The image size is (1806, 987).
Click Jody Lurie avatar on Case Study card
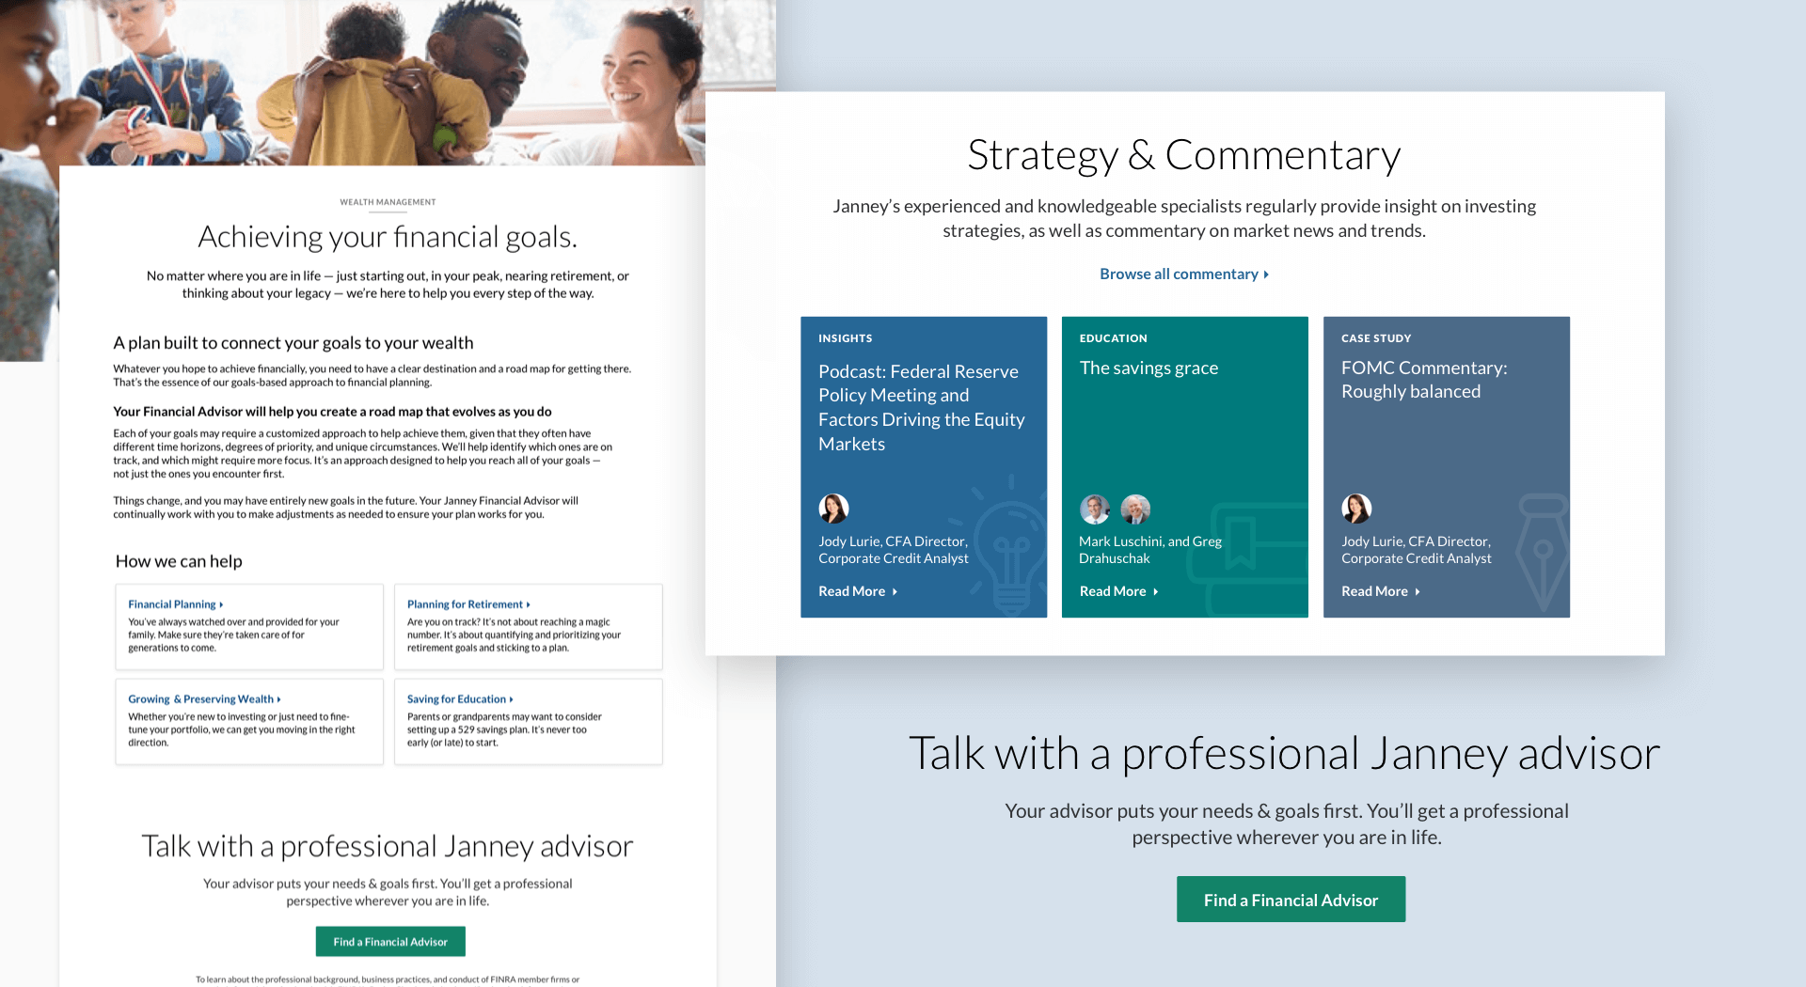pyautogui.click(x=1356, y=509)
